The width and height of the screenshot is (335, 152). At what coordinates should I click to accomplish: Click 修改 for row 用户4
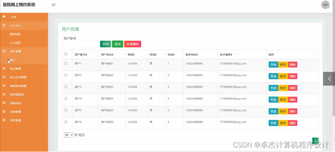coord(283,99)
